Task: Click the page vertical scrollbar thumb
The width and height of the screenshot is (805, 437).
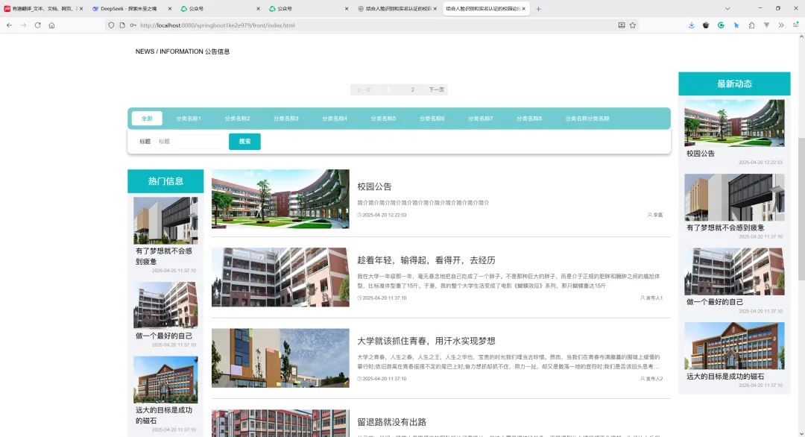Action: pyautogui.click(x=801, y=209)
